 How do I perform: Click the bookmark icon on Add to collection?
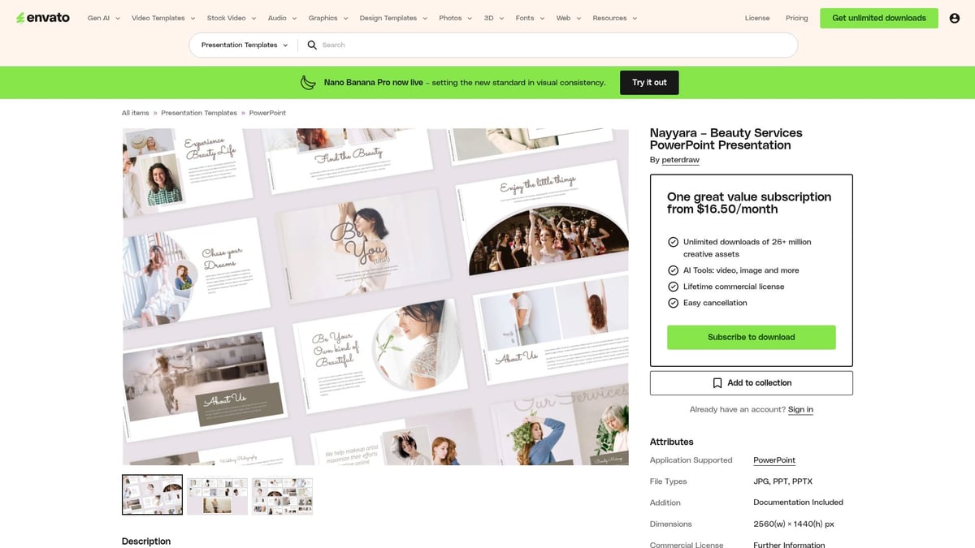click(717, 382)
